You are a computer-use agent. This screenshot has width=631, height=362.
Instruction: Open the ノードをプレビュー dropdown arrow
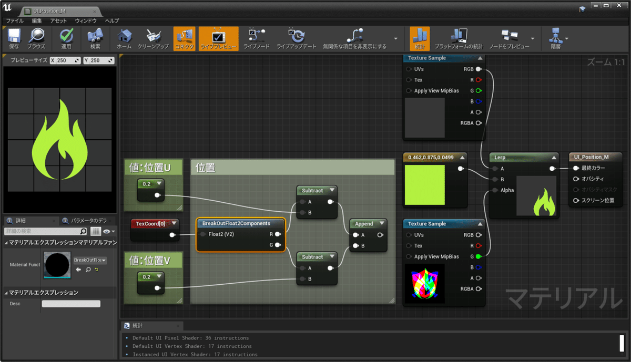[x=533, y=39]
